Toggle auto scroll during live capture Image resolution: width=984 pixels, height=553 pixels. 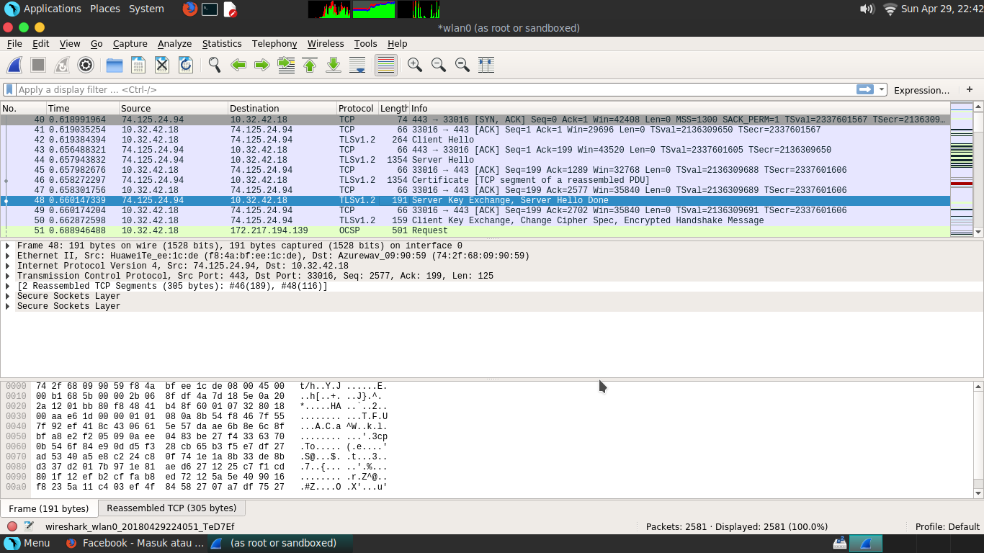tap(357, 65)
